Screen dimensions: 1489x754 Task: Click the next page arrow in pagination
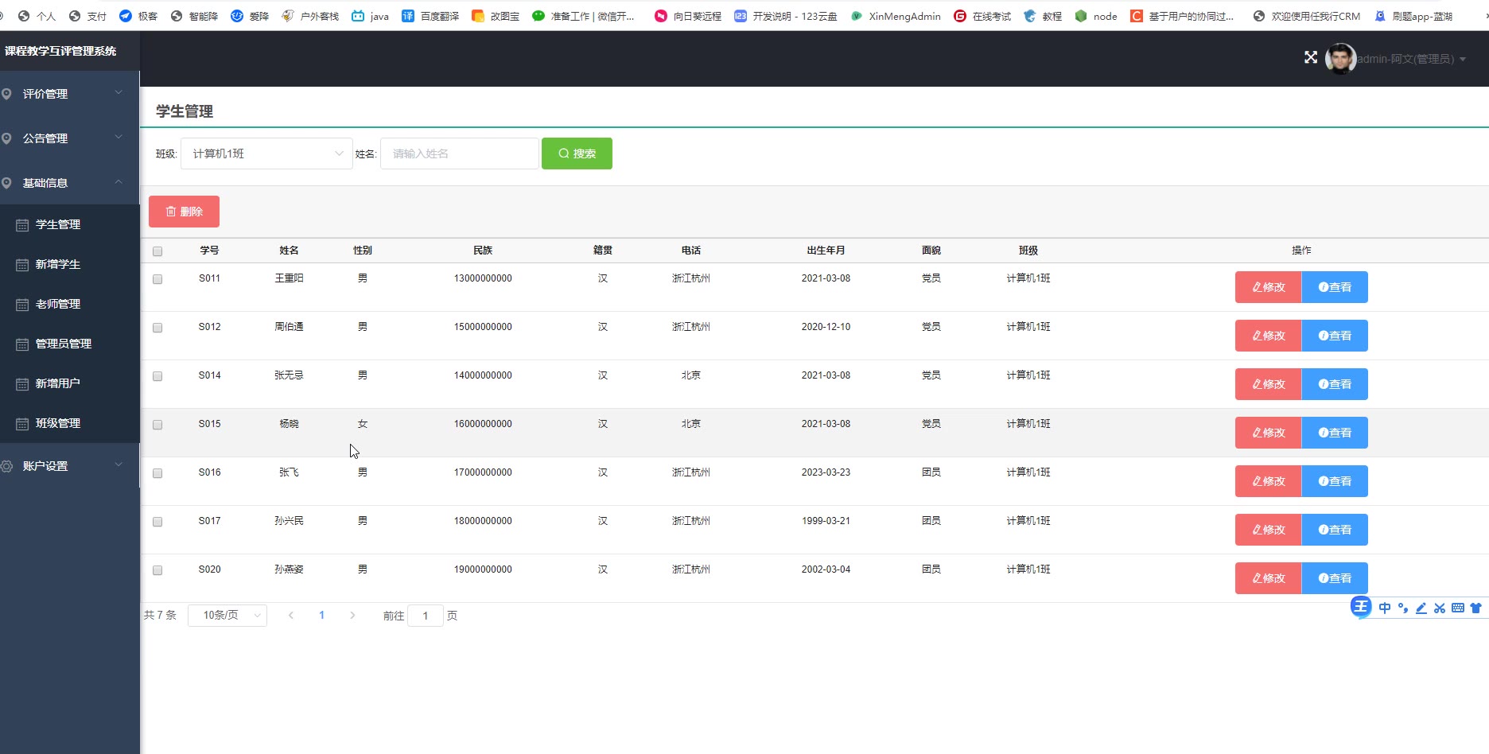point(352,616)
